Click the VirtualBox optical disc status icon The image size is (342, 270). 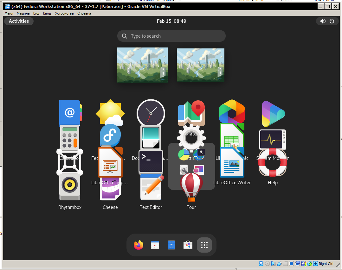tap(267, 264)
